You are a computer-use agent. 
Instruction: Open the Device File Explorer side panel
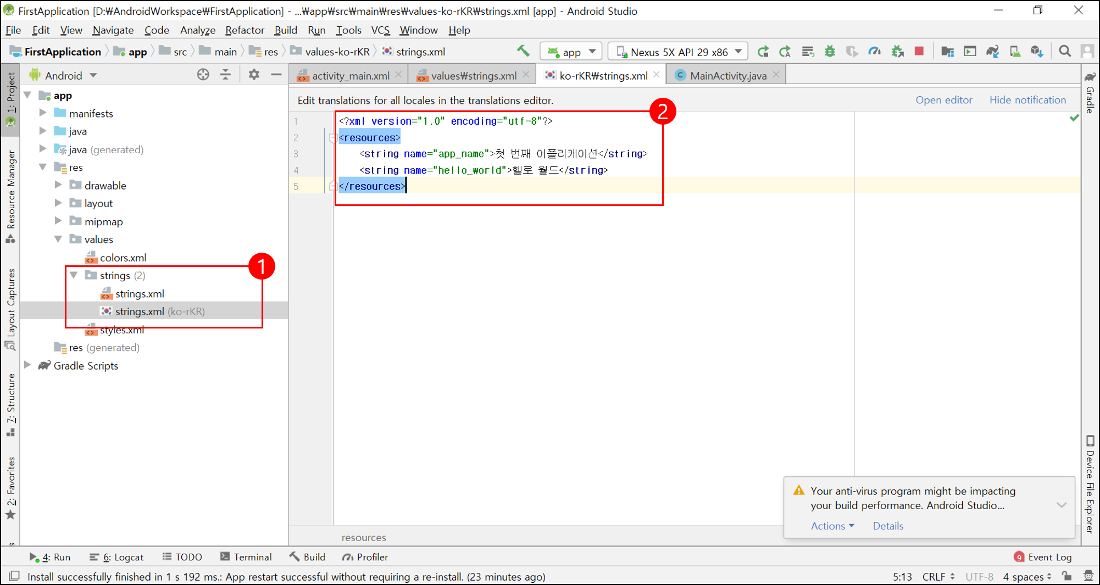(x=1090, y=483)
